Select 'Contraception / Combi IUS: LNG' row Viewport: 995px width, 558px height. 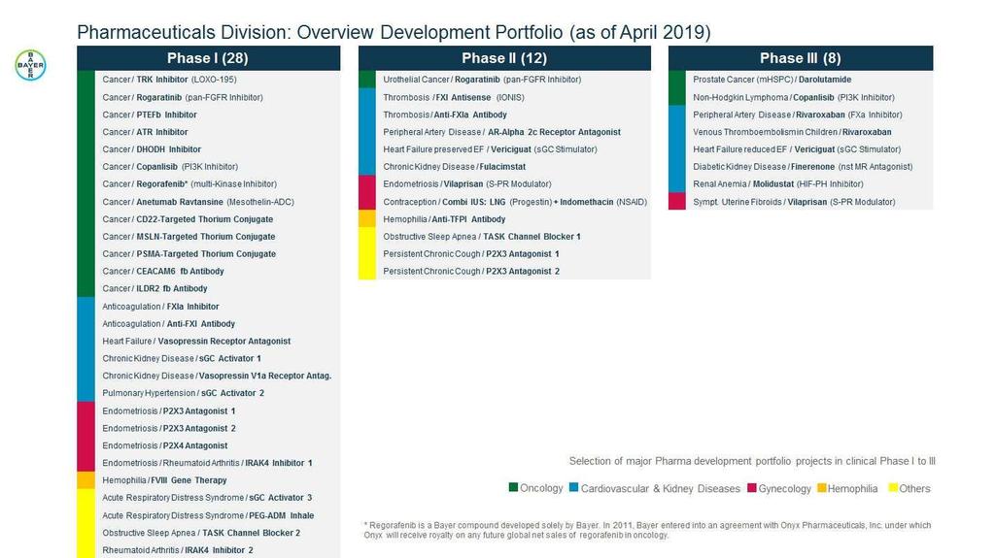[504, 202]
